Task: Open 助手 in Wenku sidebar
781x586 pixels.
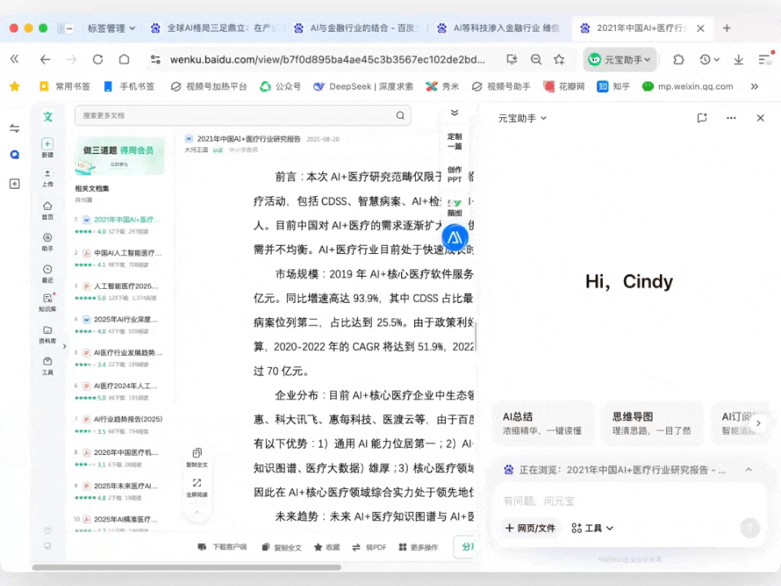Action: coord(47,243)
